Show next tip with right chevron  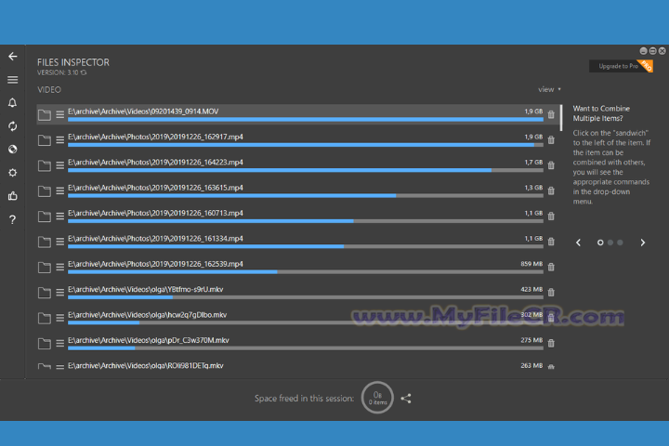[643, 243]
